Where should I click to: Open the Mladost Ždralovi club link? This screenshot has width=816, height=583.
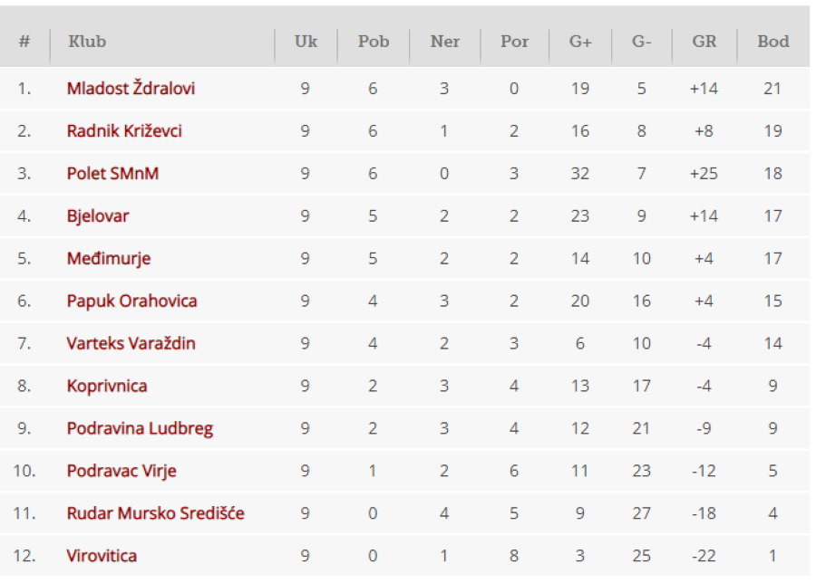pyautogui.click(x=131, y=89)
